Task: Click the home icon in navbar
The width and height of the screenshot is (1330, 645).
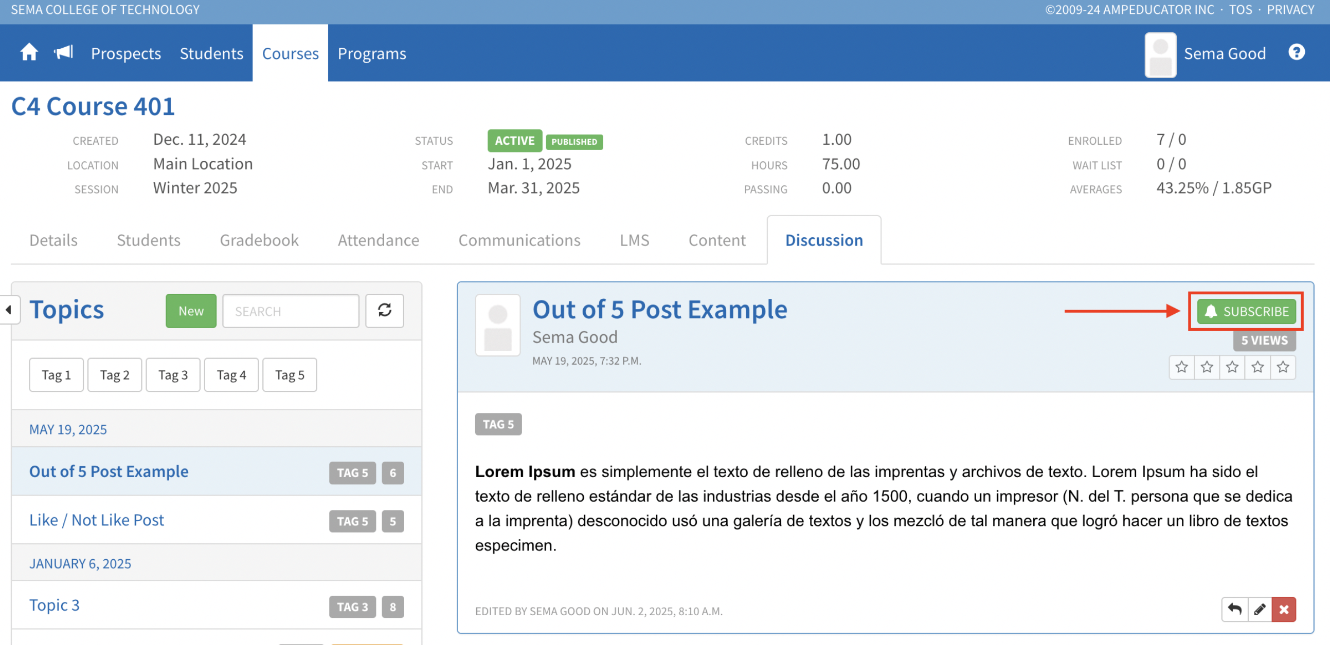Action: (x=29, y=52)
